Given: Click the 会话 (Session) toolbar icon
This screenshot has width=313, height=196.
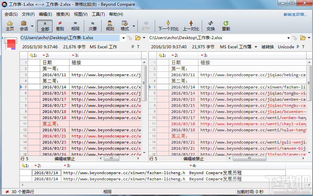Looking at the screenshot, I should click(24, 26).
